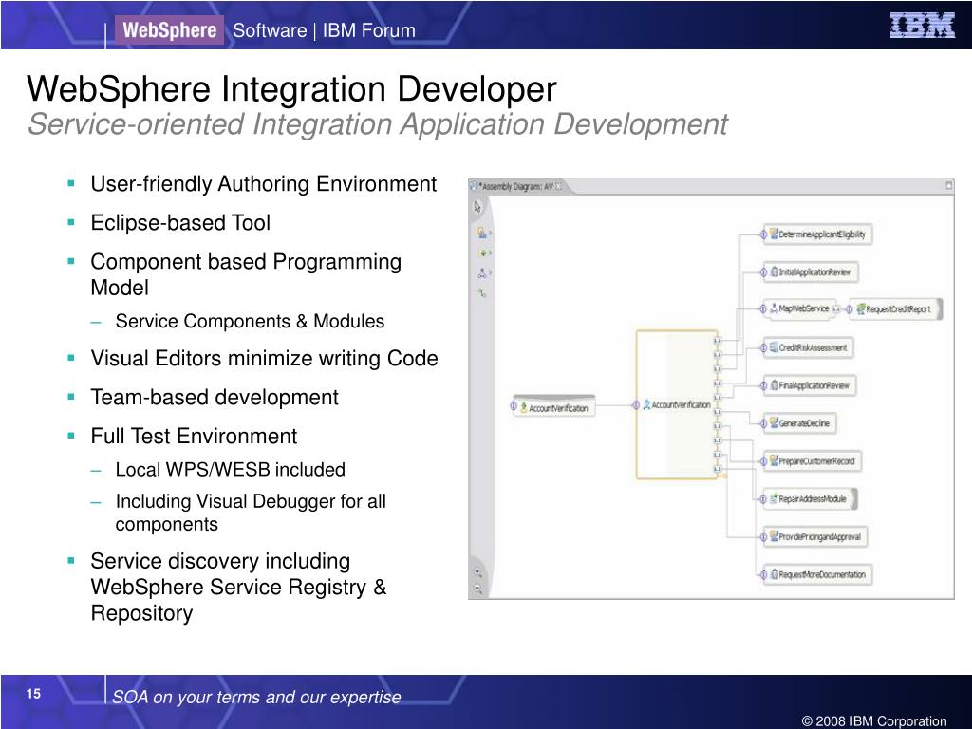Click the component palette icon below the arrow
This screenshot has height=729, width=972.
coord(481,233)
